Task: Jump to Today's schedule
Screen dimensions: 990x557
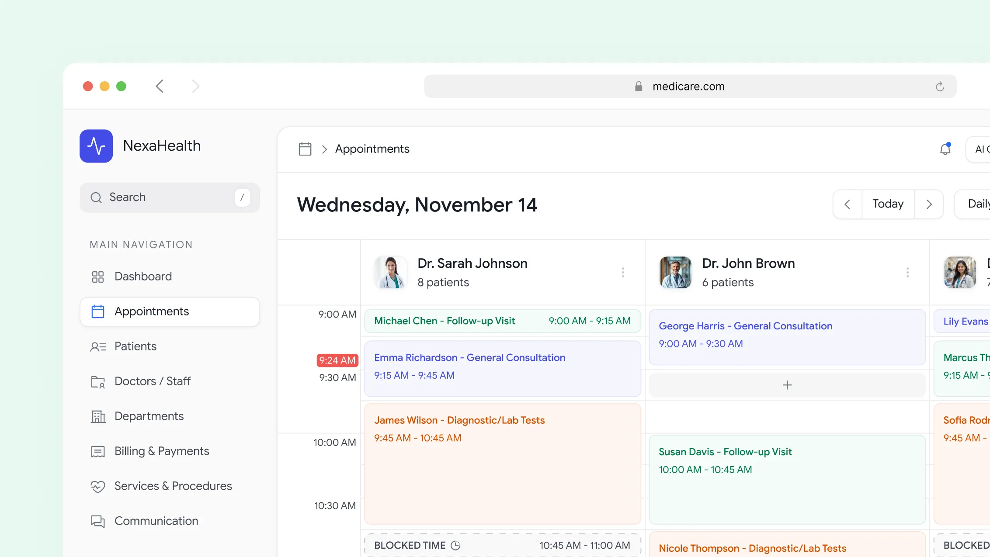Action: point(888,204)
